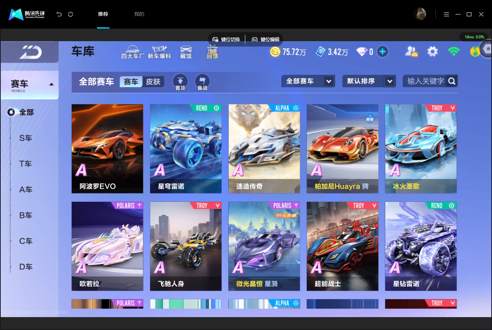The image size is (492, 330).
Task: Toggle the 皮肤 view switch
Action: click(x=153, y=82)
